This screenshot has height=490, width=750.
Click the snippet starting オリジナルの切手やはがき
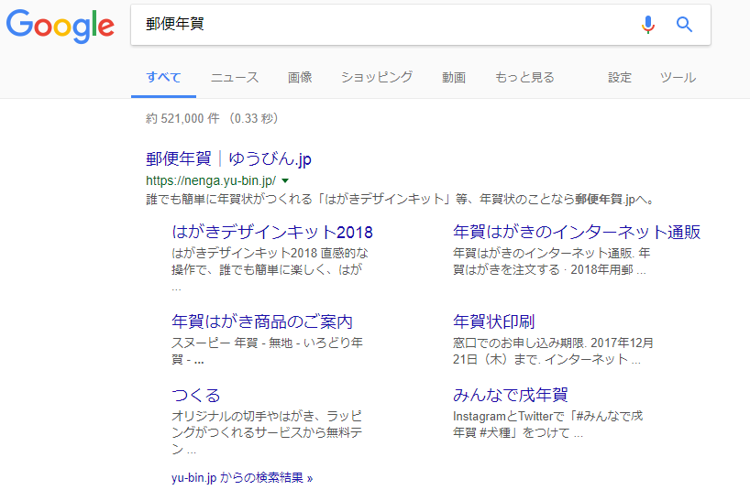click(267, 432)
